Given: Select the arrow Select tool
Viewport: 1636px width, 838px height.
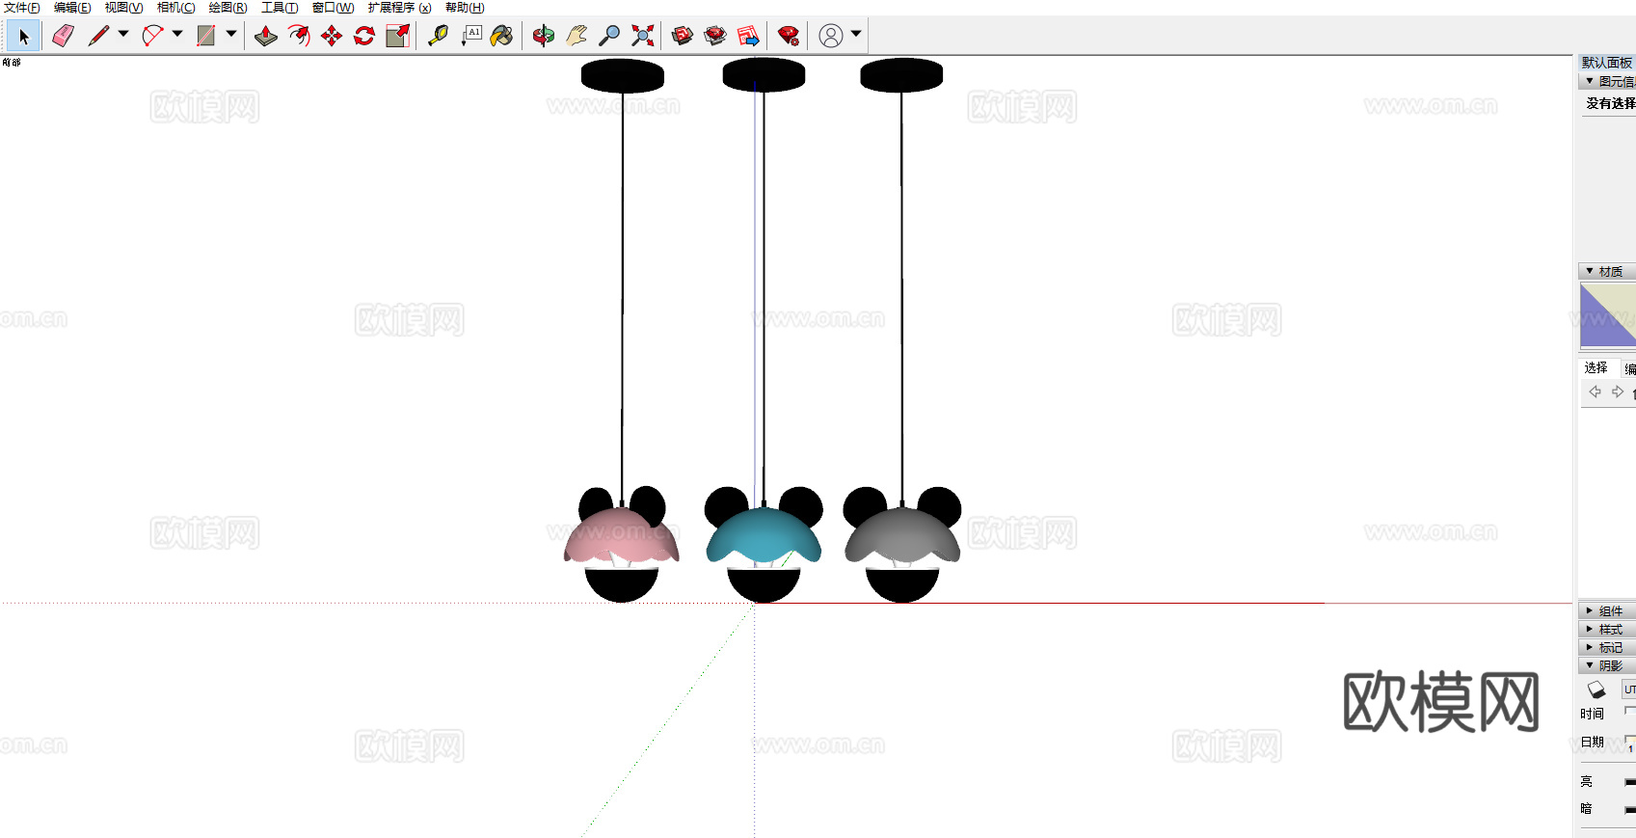Looking at the screenshot, I should (x=24, y=37).
